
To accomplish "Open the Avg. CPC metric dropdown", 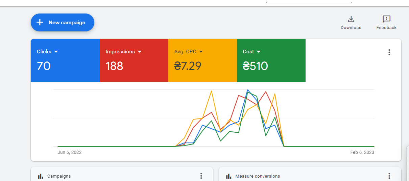I will [x=189, y=52].
